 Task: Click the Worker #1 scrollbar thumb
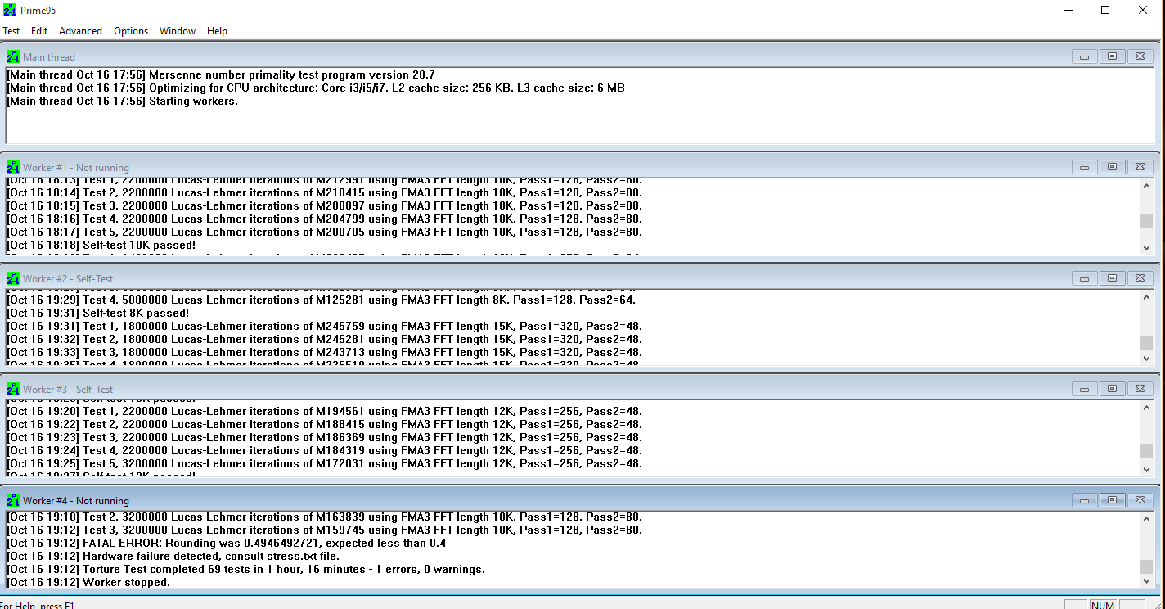(x=1146, y=221)
